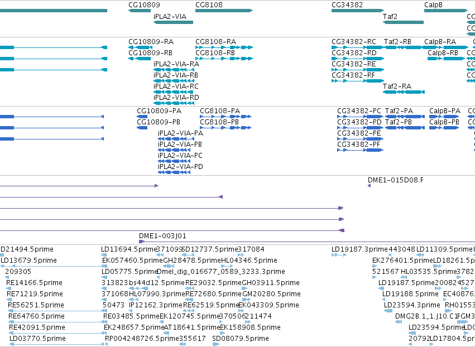Select EST SD08079.5prime
475x347 pixels.
coord(216,344)
